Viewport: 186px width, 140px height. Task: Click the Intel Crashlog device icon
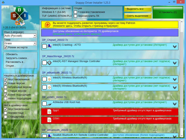point(49,46)
